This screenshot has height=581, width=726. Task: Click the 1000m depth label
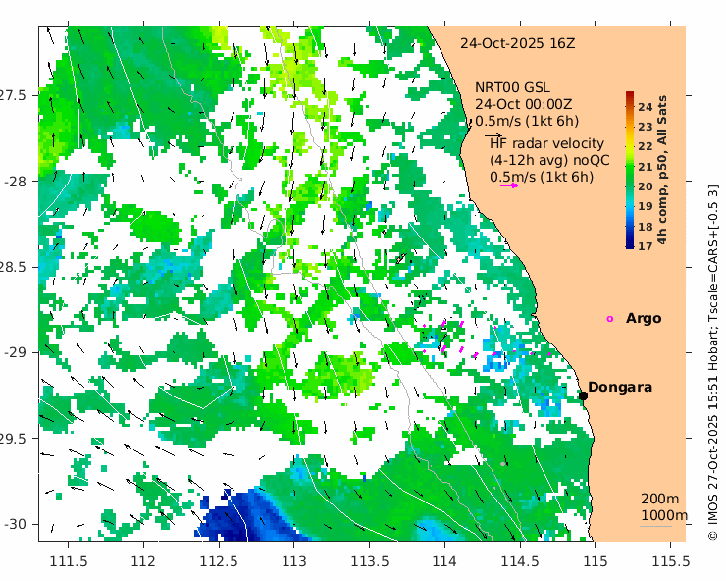pyautogui.click(x=664, y=515)
